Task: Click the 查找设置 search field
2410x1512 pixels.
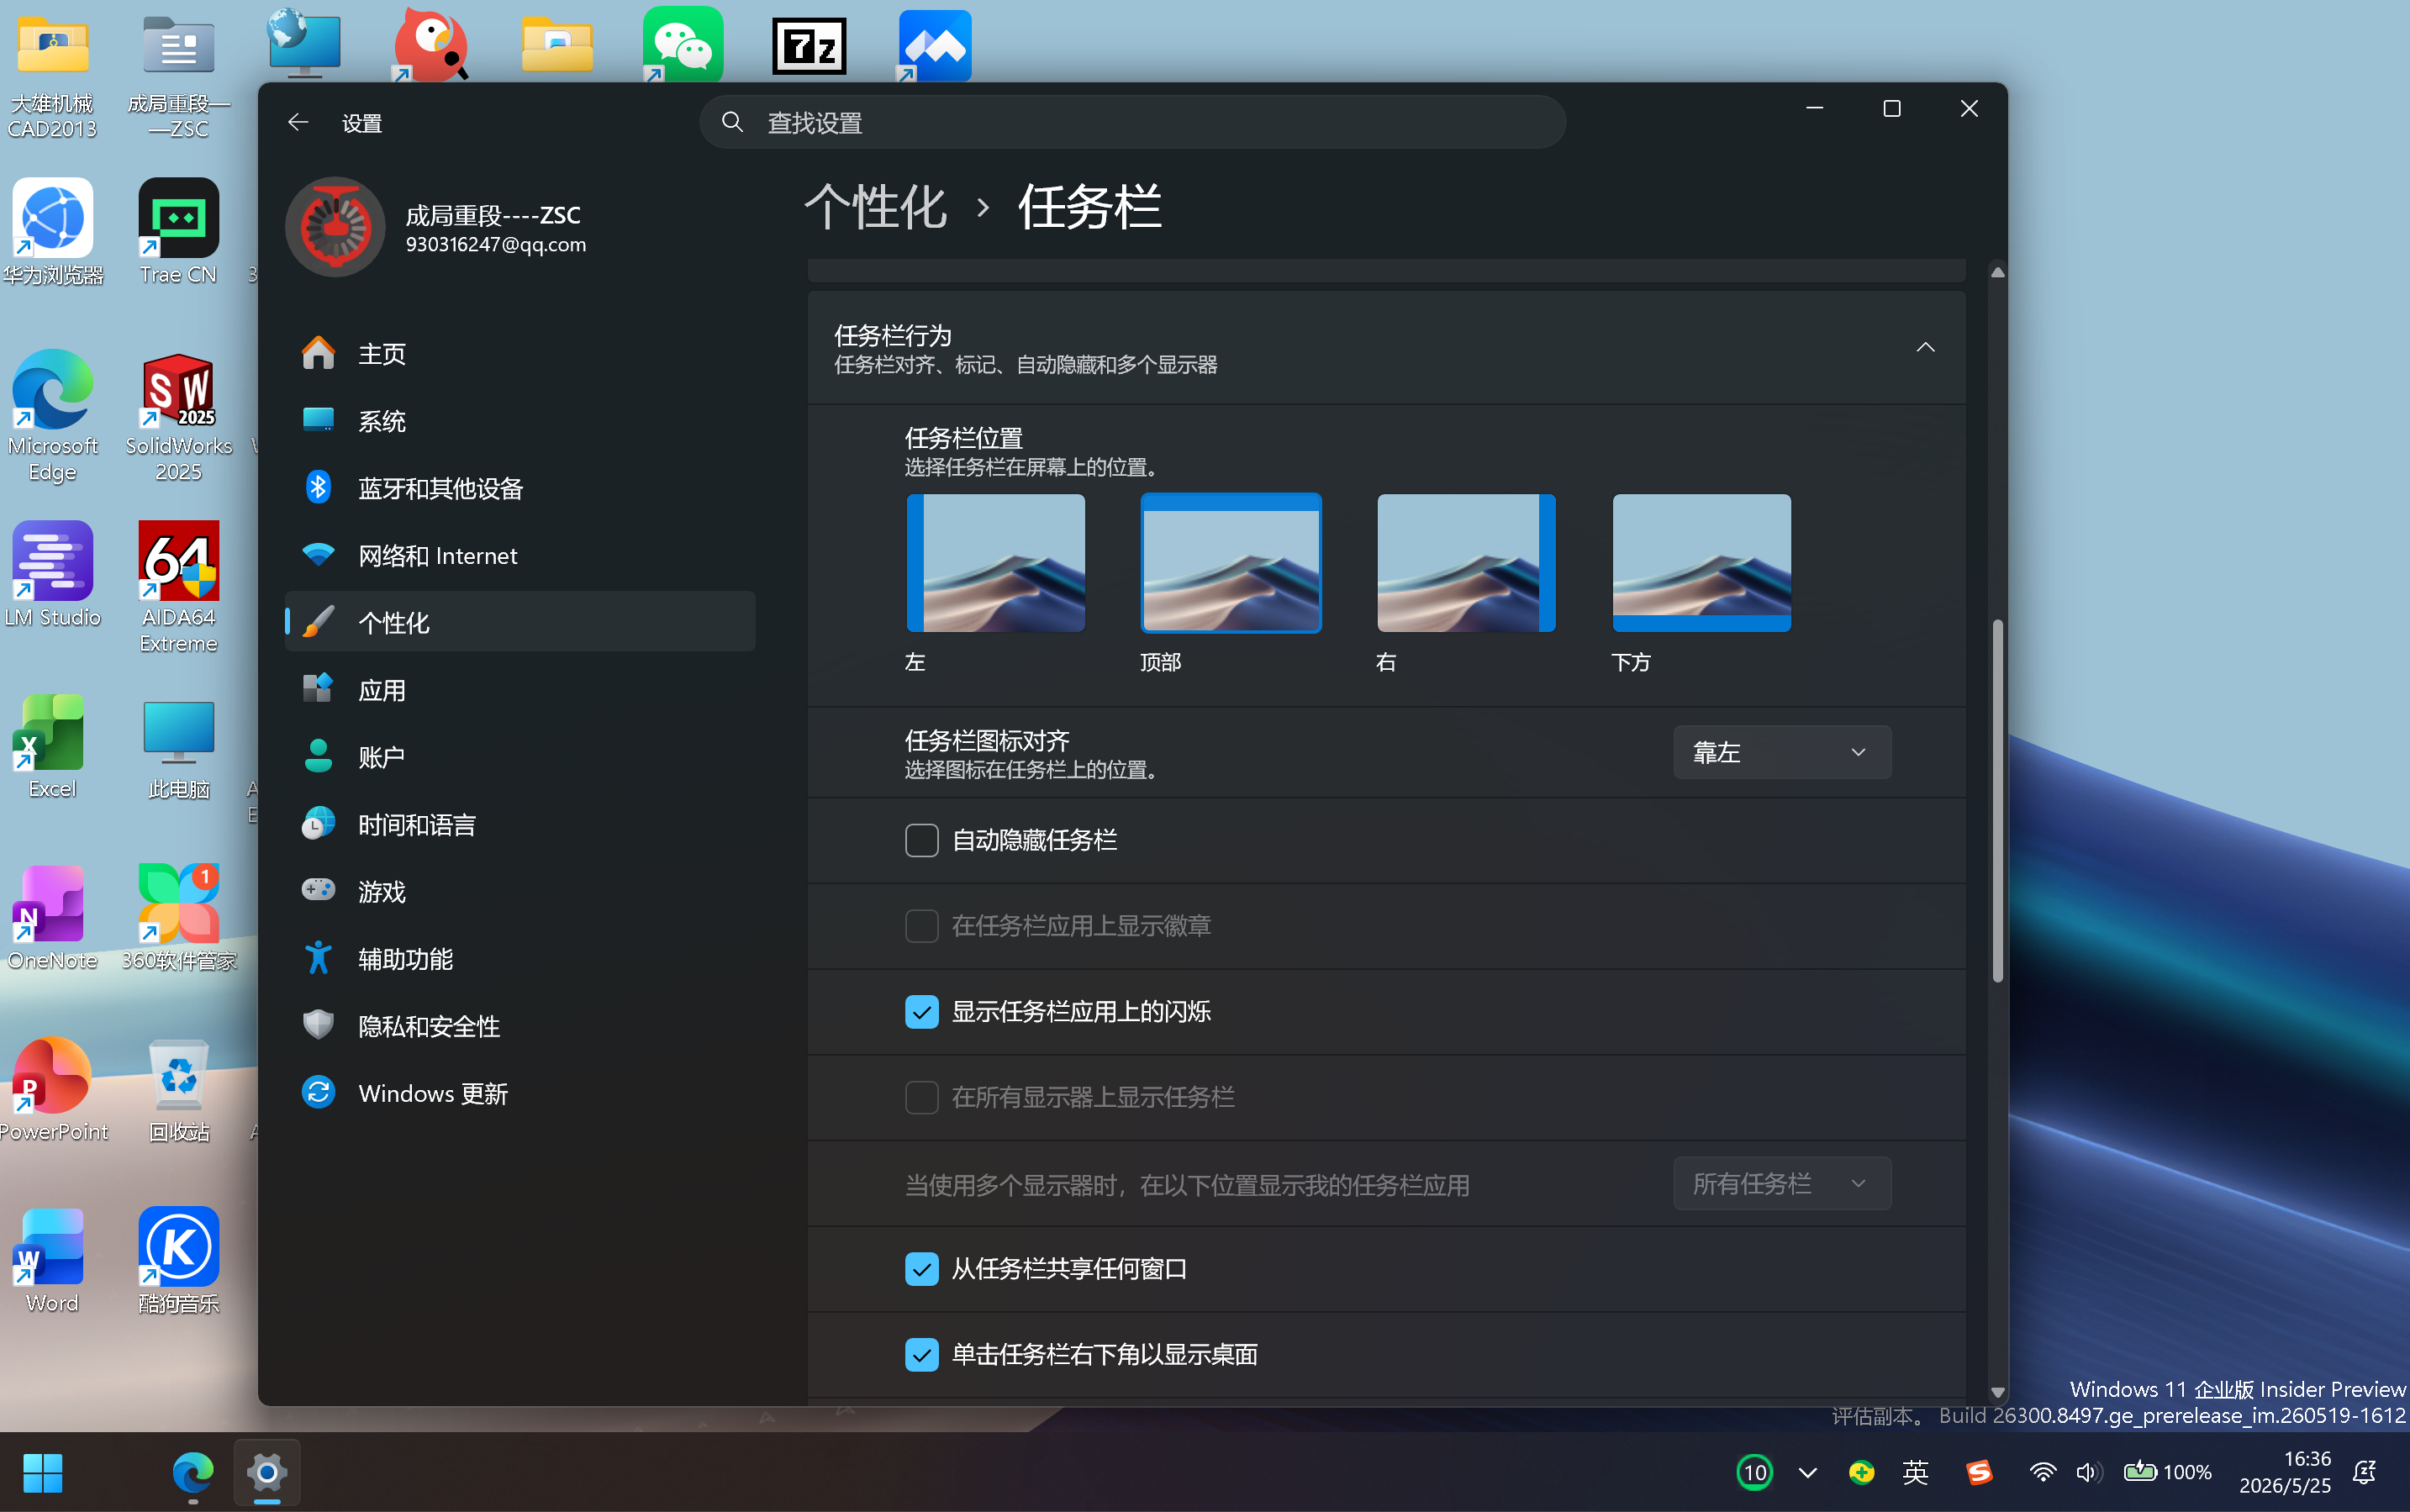Action: [1132, 122]
